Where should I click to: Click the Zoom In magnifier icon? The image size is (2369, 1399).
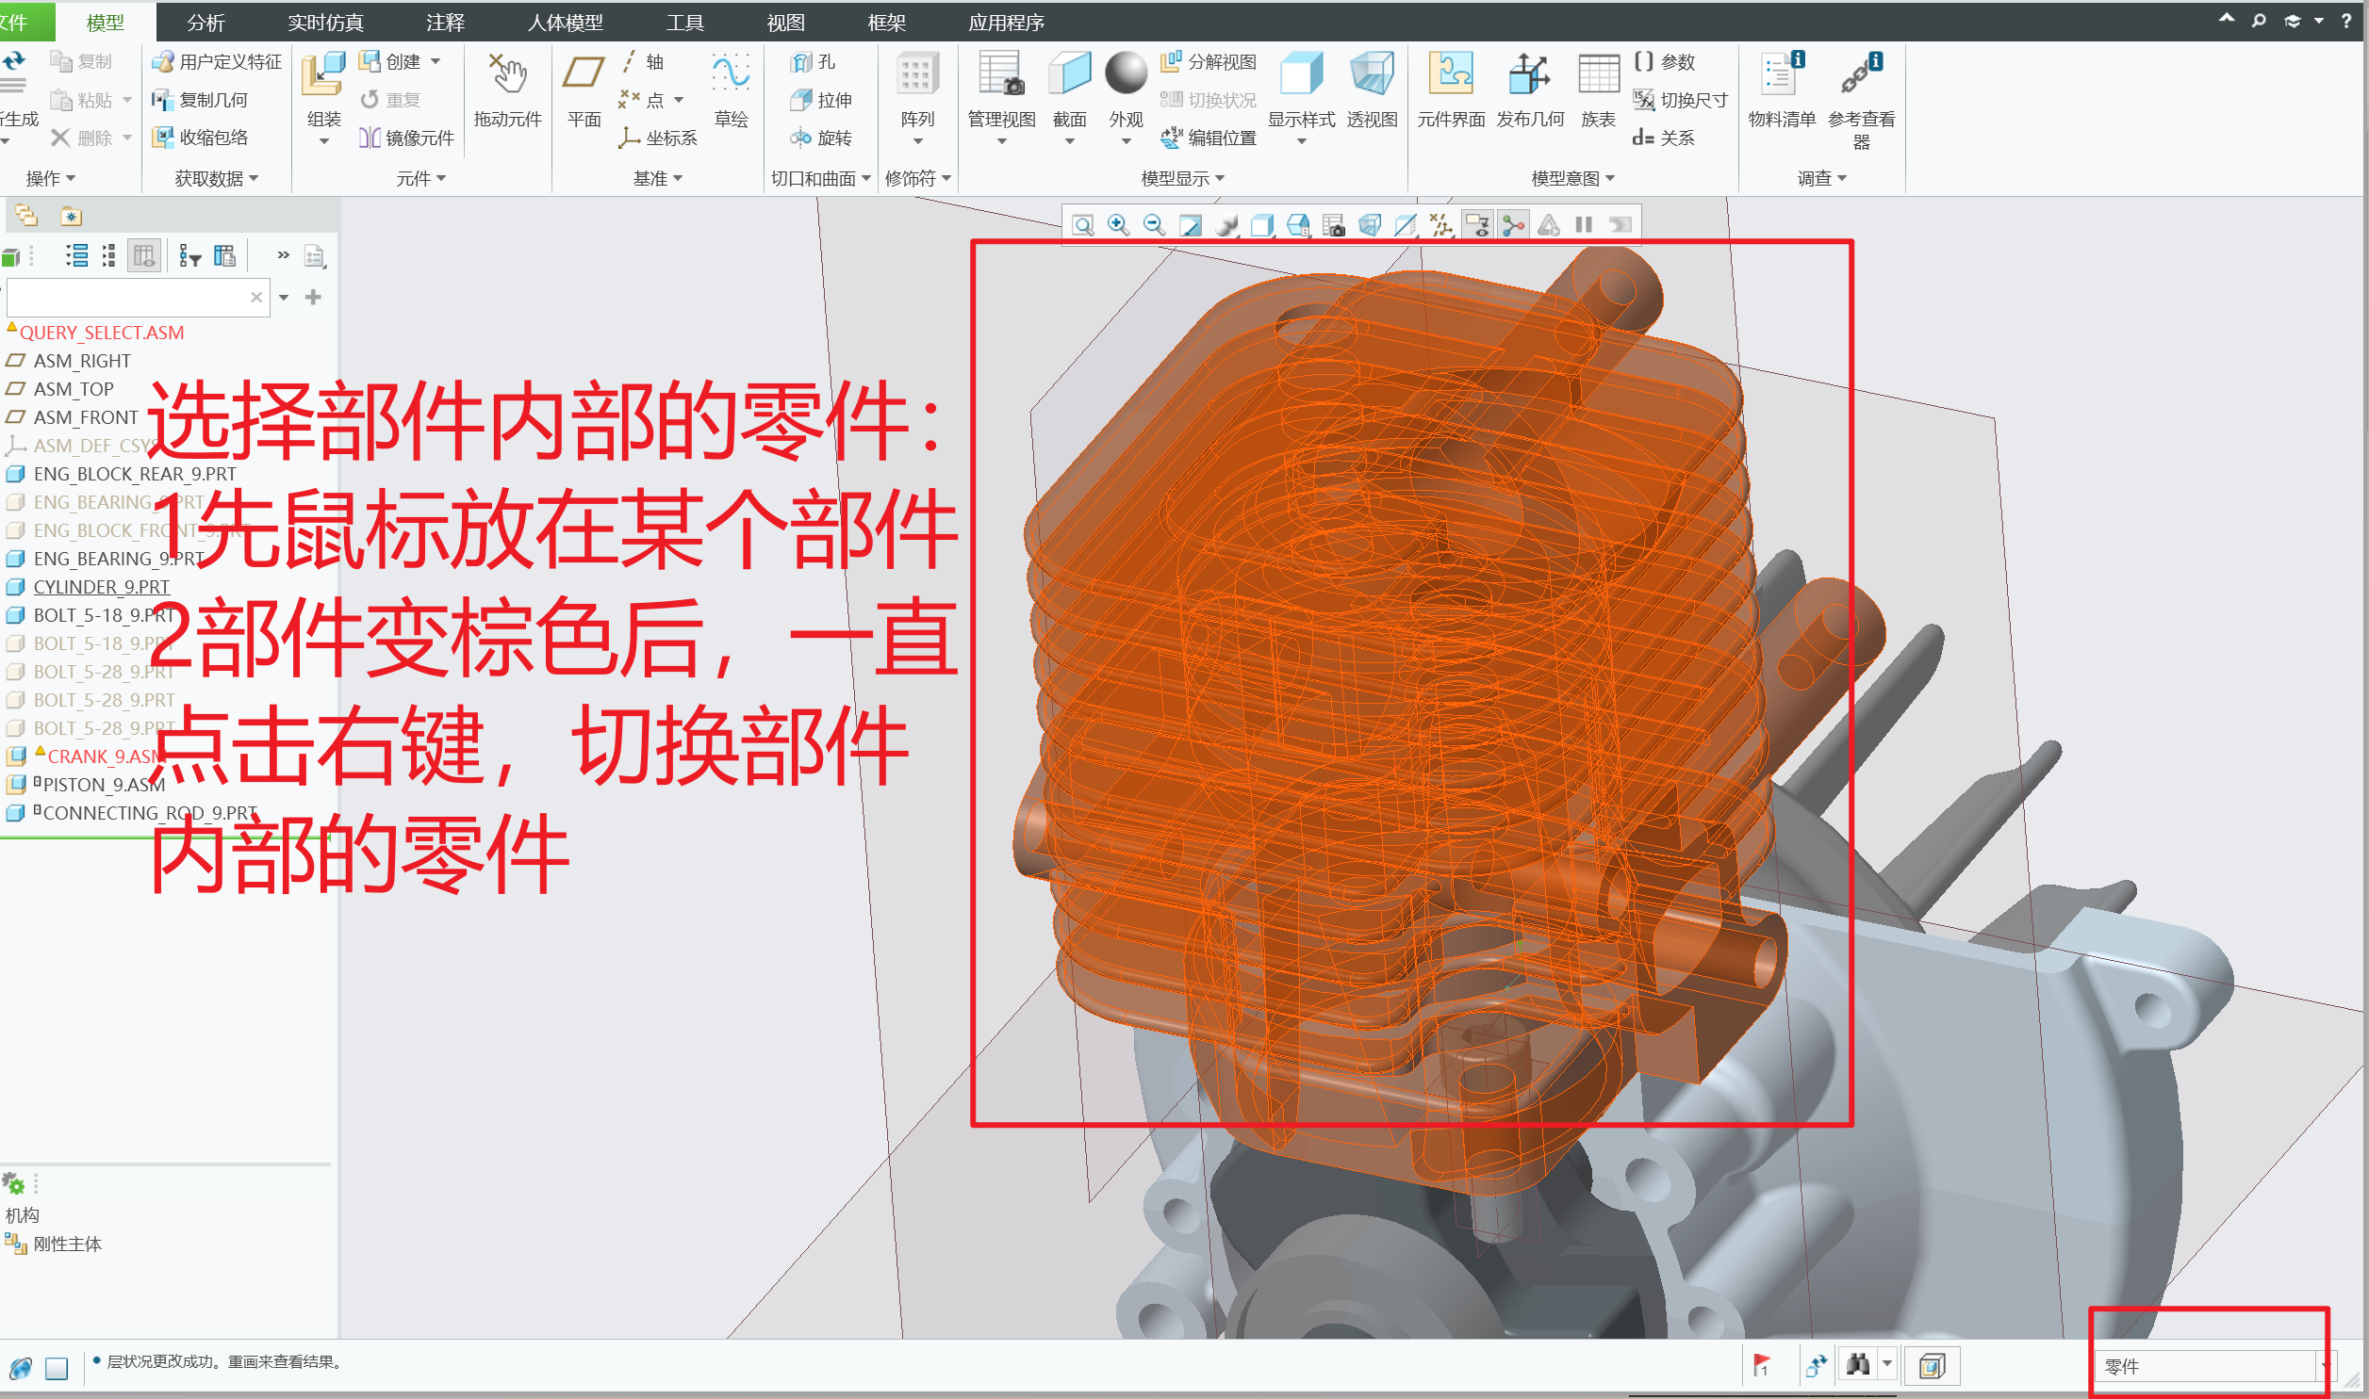[1117, 225]
